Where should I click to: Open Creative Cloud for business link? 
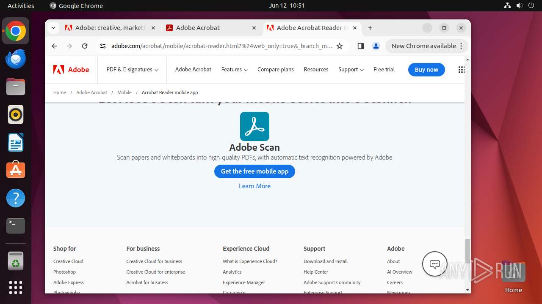[154, 261]
